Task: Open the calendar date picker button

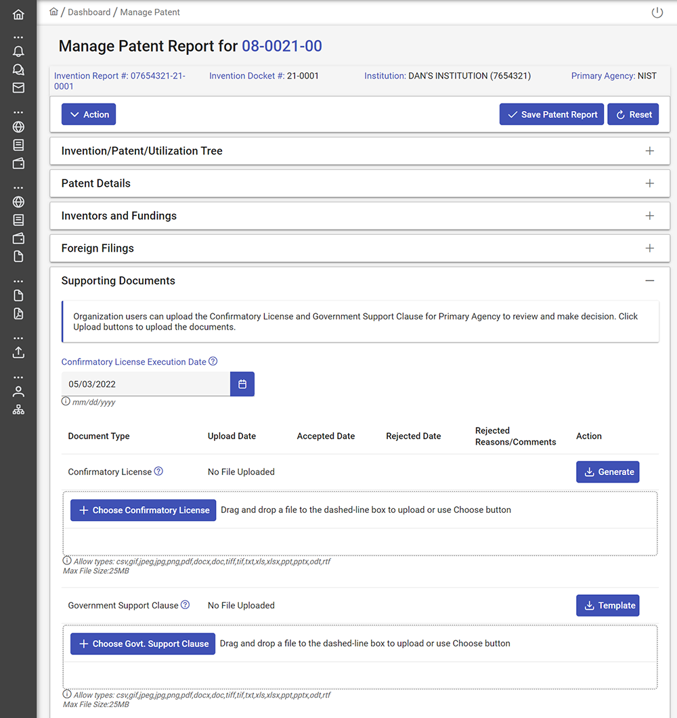Action: pos(242,384)
